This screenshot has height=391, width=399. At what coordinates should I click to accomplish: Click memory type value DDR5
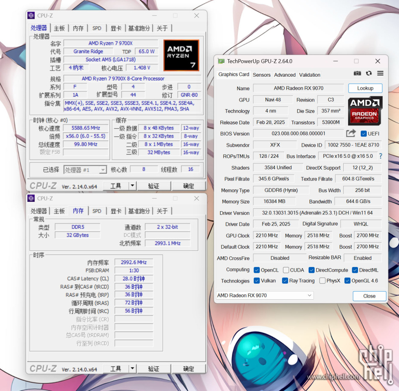click(78, 227)
